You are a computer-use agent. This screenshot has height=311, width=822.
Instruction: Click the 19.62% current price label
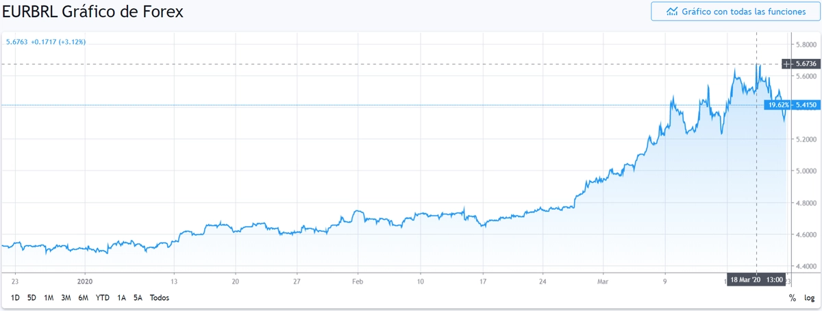click(777, 105)
